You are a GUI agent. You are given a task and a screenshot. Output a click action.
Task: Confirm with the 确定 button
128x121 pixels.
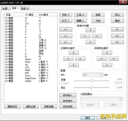[88, 118]
